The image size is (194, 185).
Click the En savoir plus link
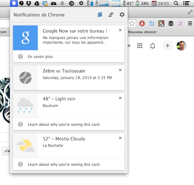click(40, 56)
